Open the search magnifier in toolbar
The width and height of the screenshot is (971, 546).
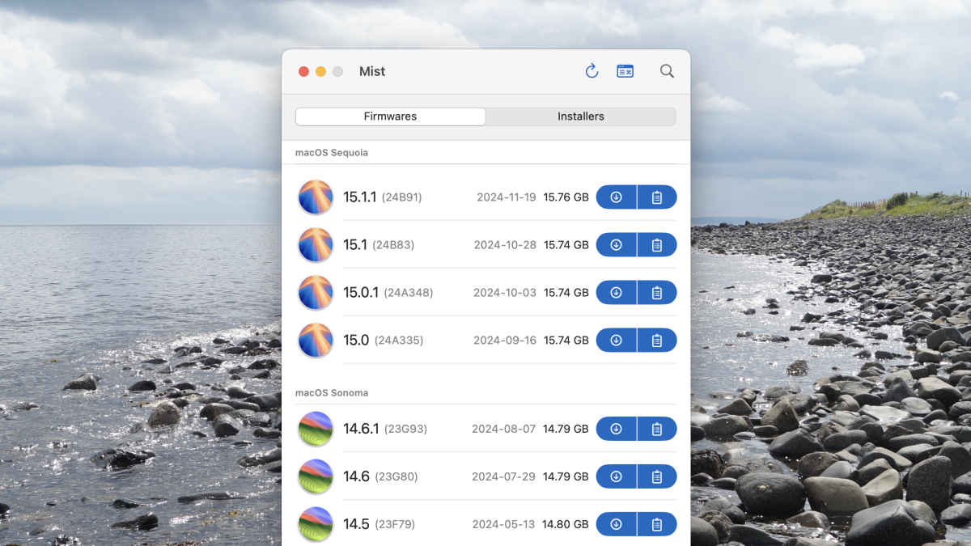click(667, 71)
